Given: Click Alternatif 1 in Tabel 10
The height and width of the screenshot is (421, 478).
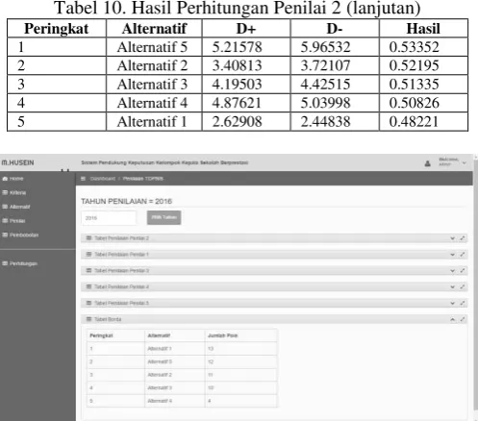Looking at the screenshot, I should [x=152, y=121].
